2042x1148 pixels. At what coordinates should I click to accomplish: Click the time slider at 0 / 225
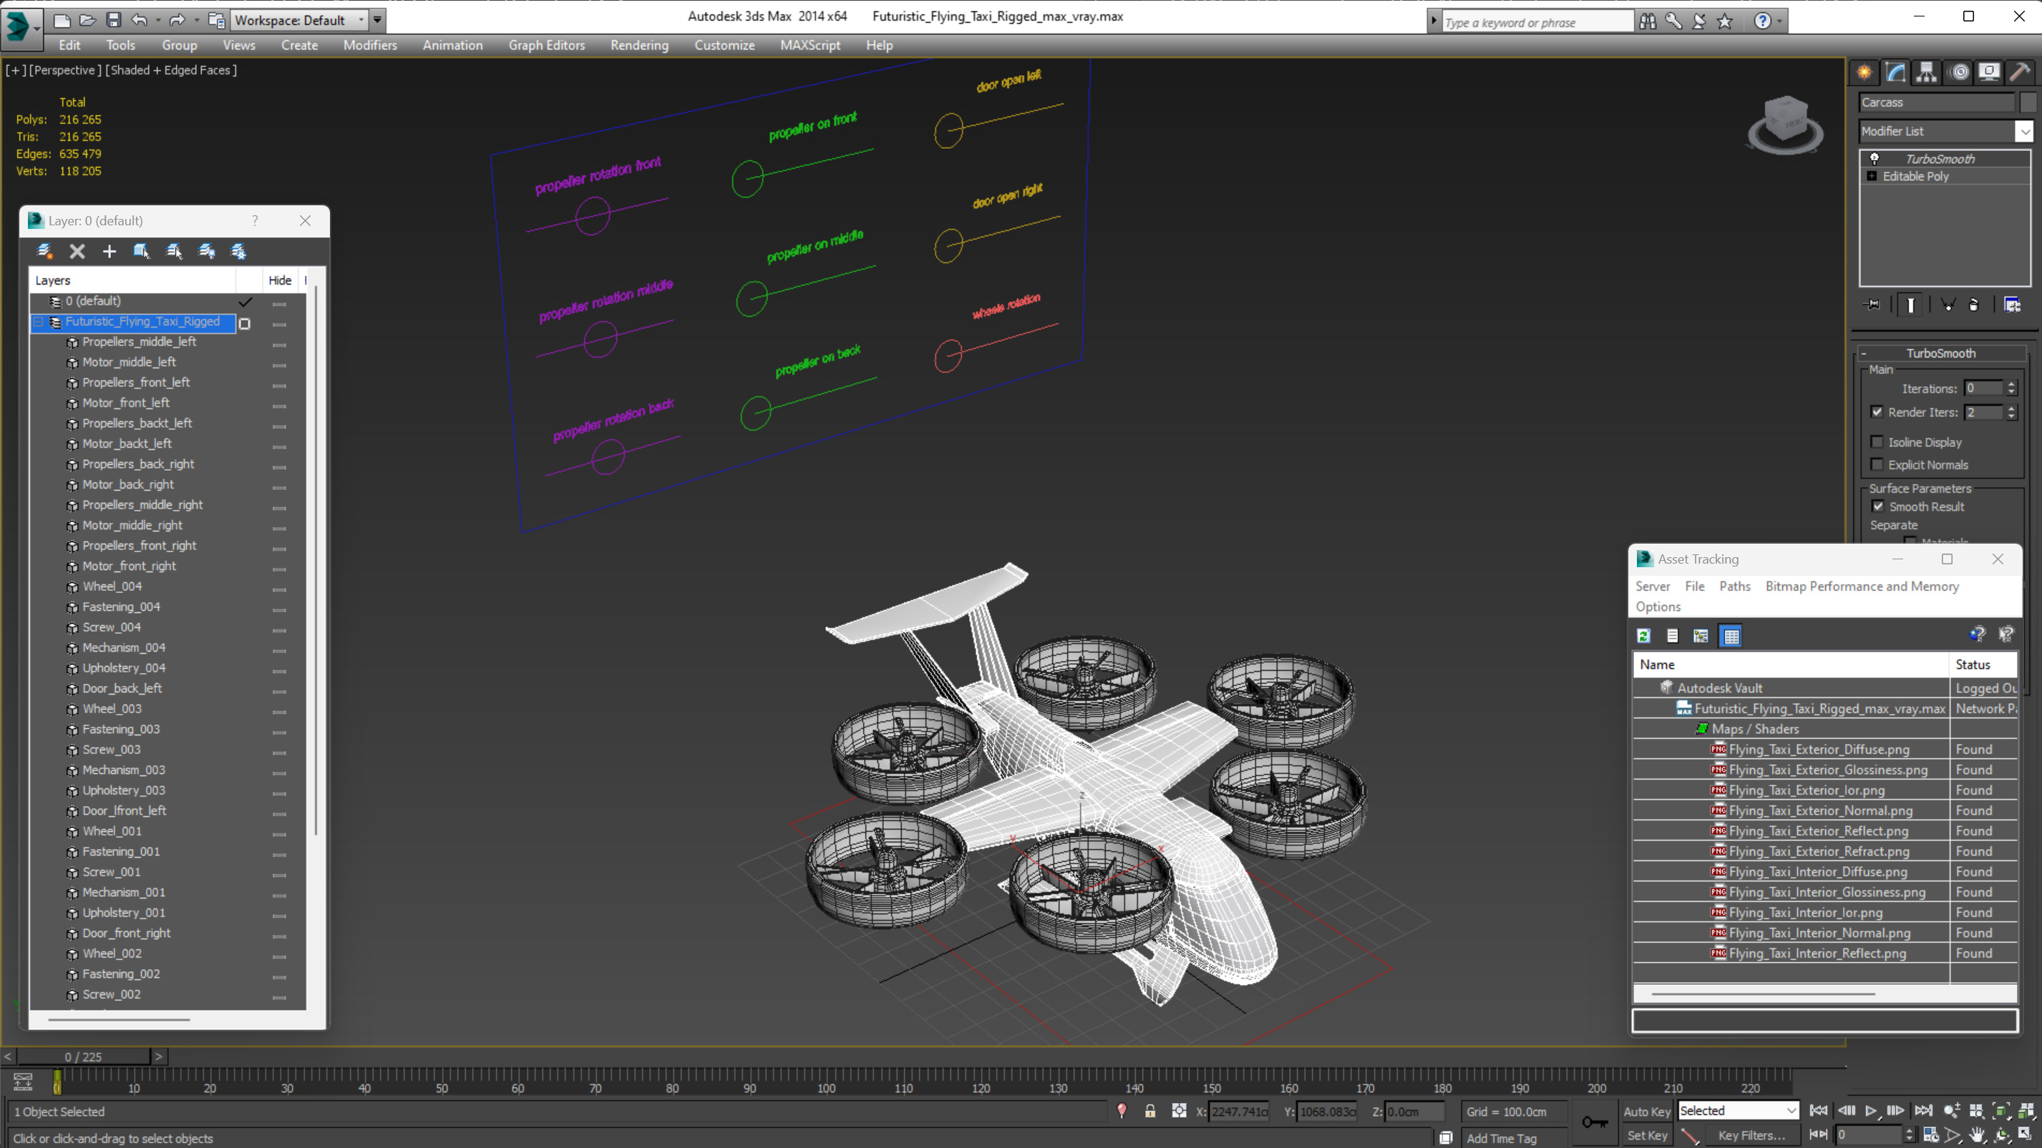[x=83, y=1057]
